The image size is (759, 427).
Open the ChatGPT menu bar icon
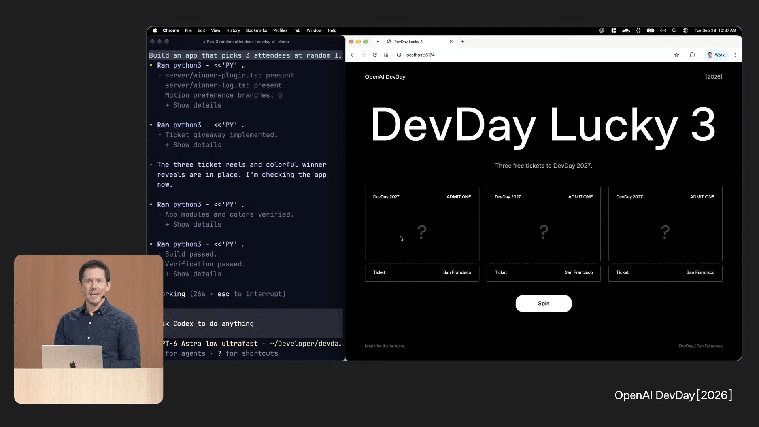coord(602,30)
